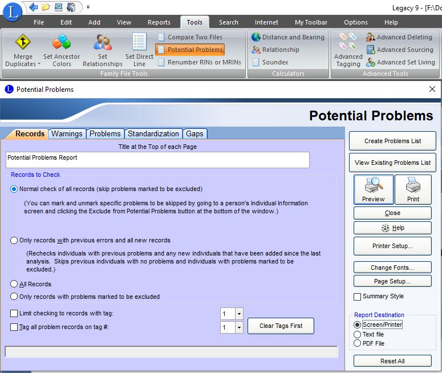Choose Screen/Printer report destination

pos(357,325)
